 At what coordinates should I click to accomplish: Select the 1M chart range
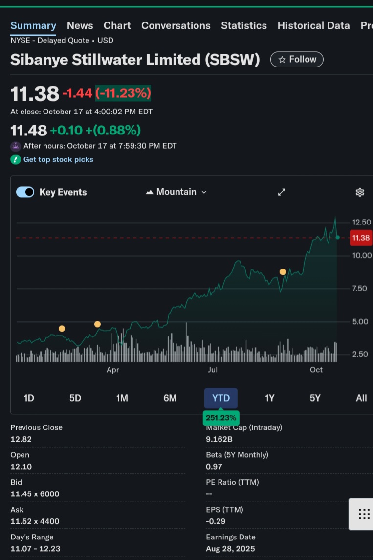click(122, 398)
